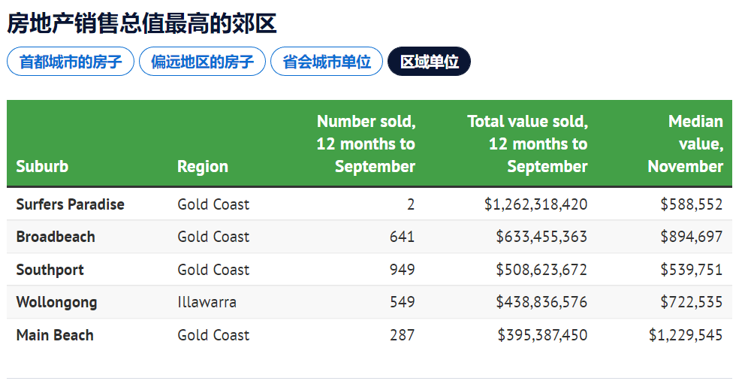Click the Region column header
742x390 pixels.
tap(203, 166)
